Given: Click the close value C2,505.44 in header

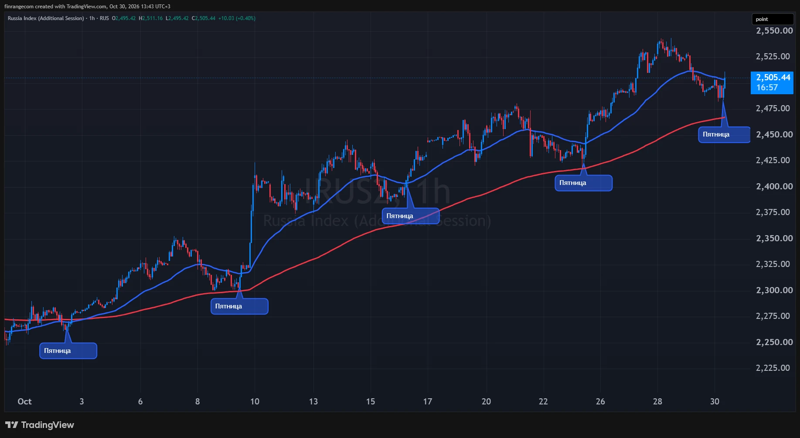Looking at the screenshot, I should 204,18.
